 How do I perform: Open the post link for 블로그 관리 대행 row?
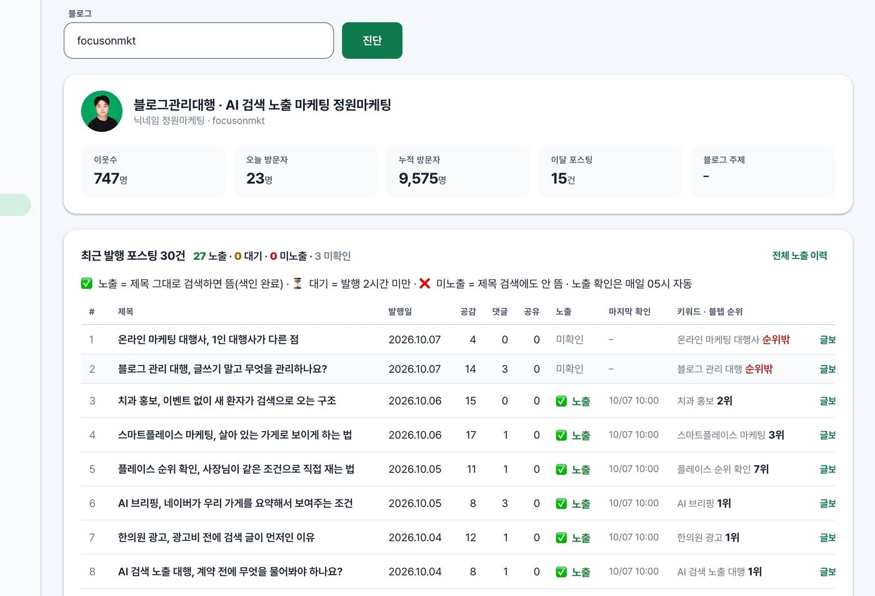coord(827,369)
